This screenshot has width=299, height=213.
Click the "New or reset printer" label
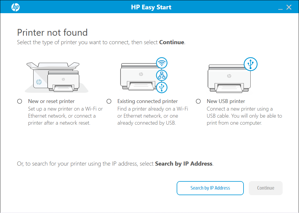(51, 101)
